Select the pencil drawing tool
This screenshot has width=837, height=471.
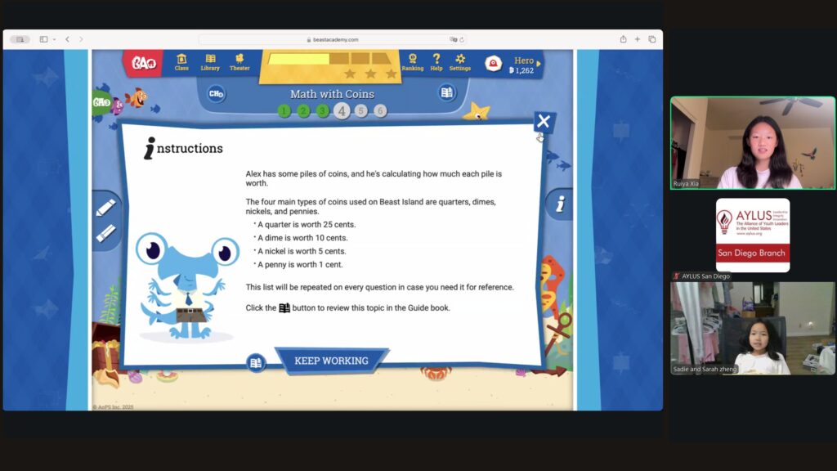[x=105, y=208]
